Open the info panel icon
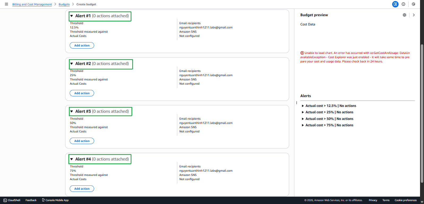Viewport: 424px width, 204px height. tap(403, 4)
